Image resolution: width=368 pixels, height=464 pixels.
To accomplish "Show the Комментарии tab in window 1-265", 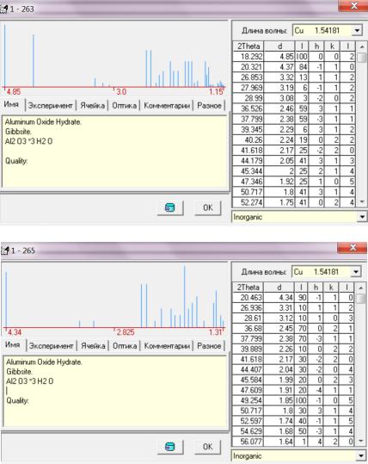I will pyautogui.click(x=167, y=346).
